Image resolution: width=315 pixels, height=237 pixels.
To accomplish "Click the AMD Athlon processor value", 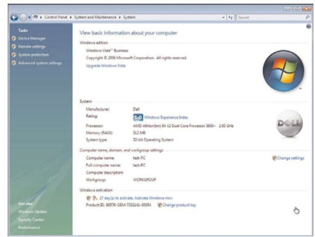I will click(x=183, y=126).
